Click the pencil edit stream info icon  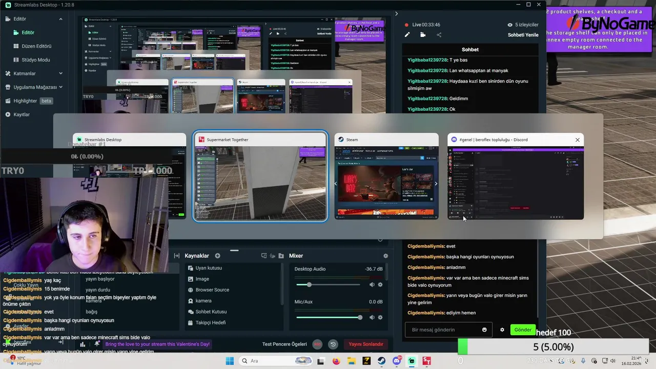coord(407,35)
